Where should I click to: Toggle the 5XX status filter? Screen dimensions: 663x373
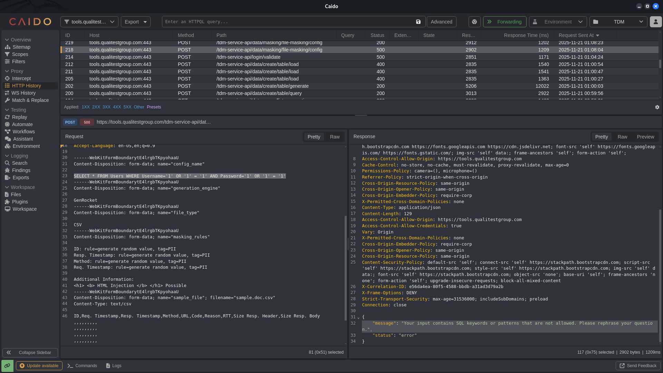127,107
